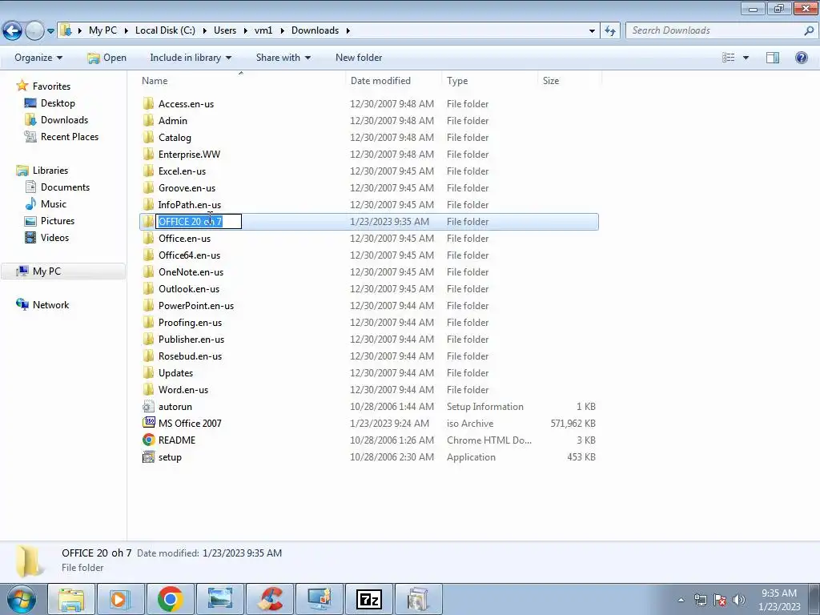
Task: Select the Office.en-us folder
Action: coord(185,239)
